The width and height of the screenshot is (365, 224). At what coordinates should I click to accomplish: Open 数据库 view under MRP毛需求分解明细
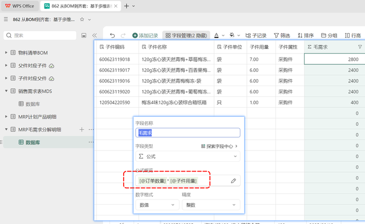[x=33, y=142]
